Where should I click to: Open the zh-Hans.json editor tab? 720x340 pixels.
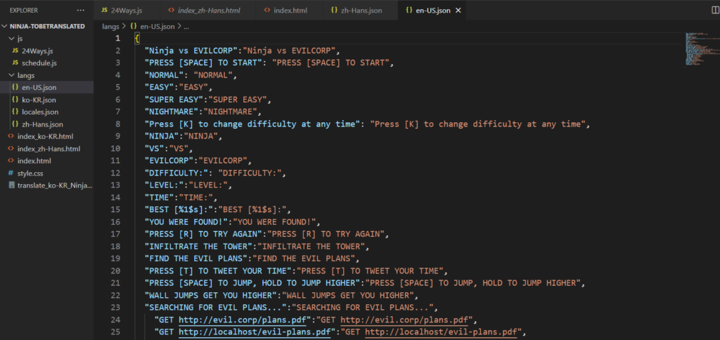click(x=361, y=11)
